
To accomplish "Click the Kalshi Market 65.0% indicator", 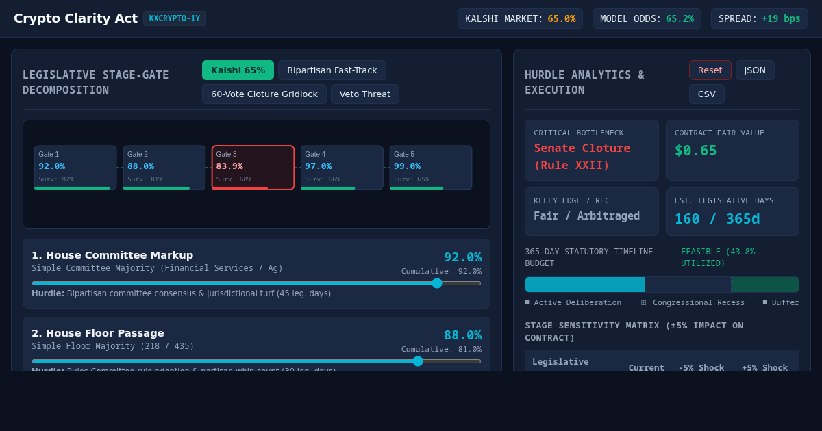I will point(521,18).
